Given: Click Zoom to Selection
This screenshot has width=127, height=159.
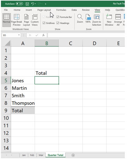Looking at the screenshot, I should tap(96, 20).
